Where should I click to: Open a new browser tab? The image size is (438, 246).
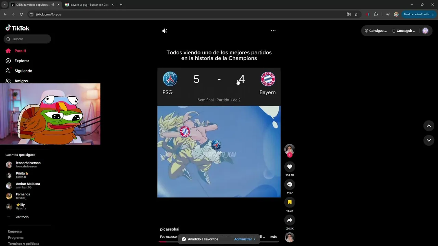click(x=121, y=5)
